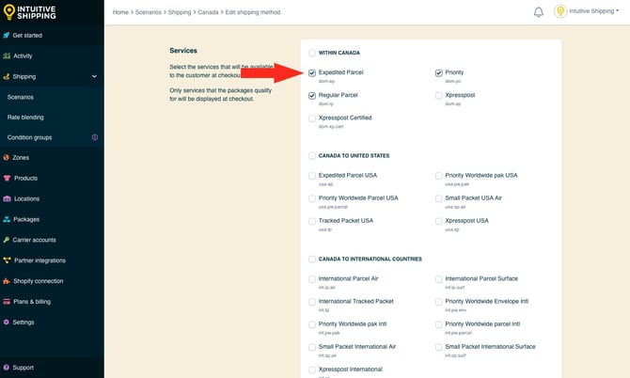Check International Tracked Packet
630x378 pixels.
click(x=312, y=302)
